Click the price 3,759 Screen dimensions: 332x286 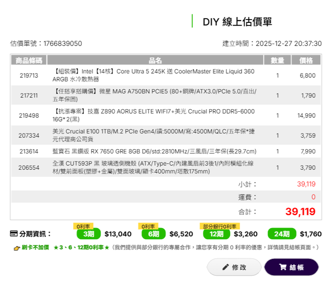308,136
